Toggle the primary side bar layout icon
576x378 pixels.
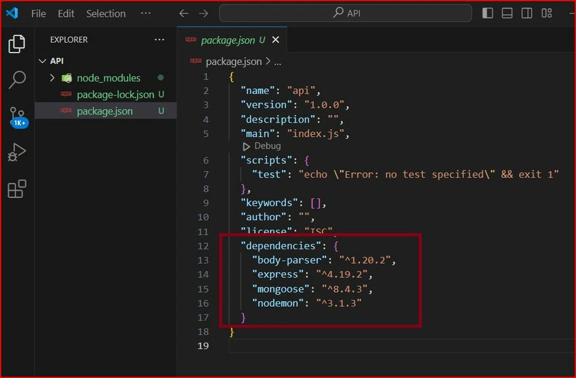pyautogui.click(x=487, y=14)
